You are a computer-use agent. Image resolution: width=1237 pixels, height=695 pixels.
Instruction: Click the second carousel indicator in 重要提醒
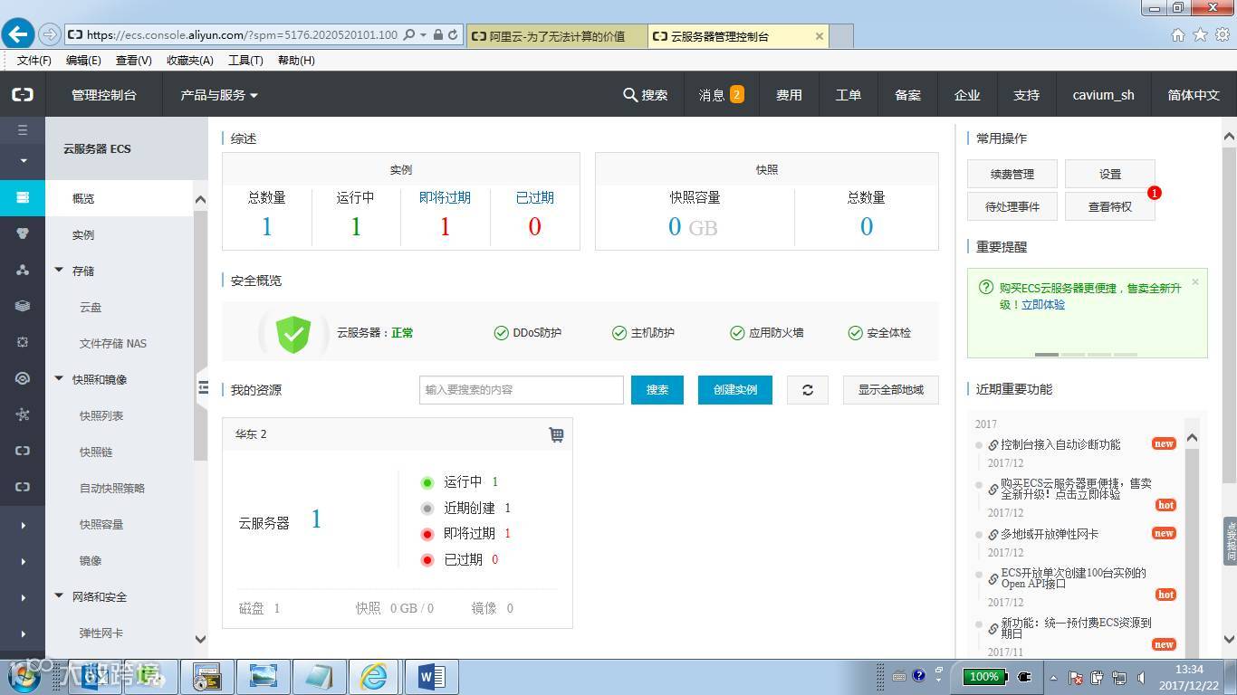tap(1073, 355)
